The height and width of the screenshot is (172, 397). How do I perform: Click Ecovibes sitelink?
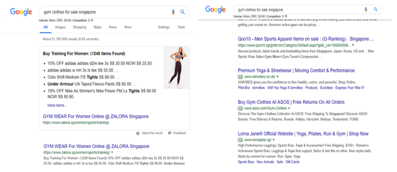(326, 88)
